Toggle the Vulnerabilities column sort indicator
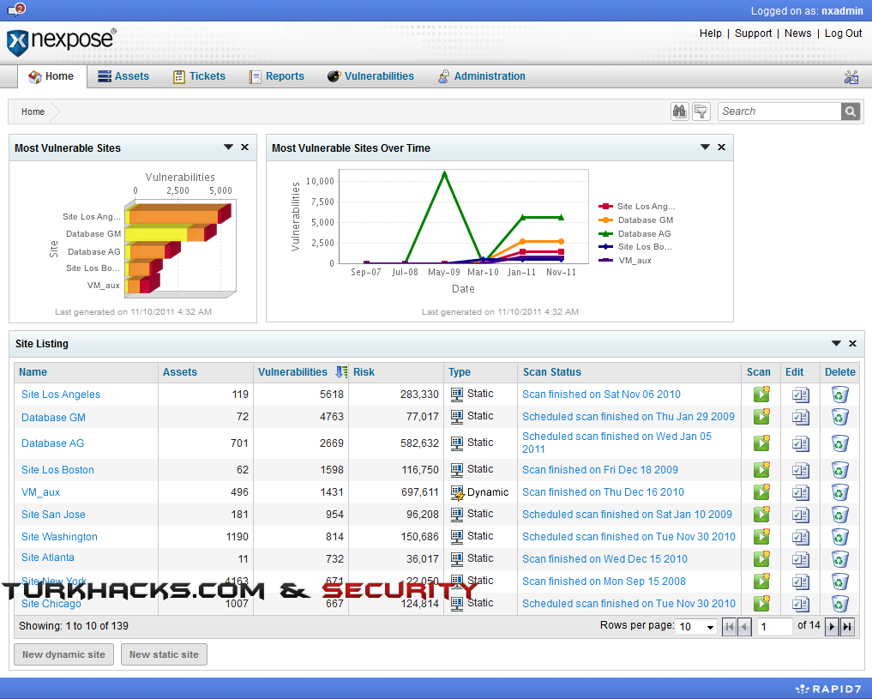The image size is (872, 699). point(341,372)
